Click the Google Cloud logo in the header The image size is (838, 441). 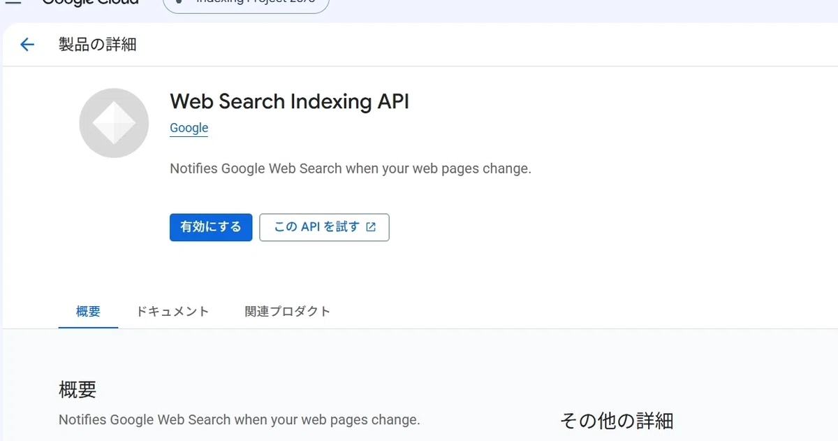click(x=90, y=3)
